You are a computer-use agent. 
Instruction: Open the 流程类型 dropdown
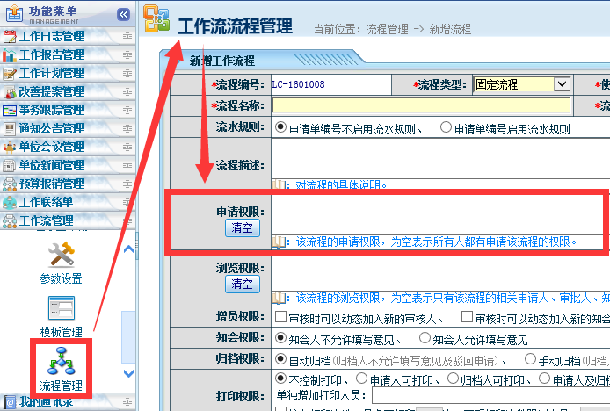point(562,84)
